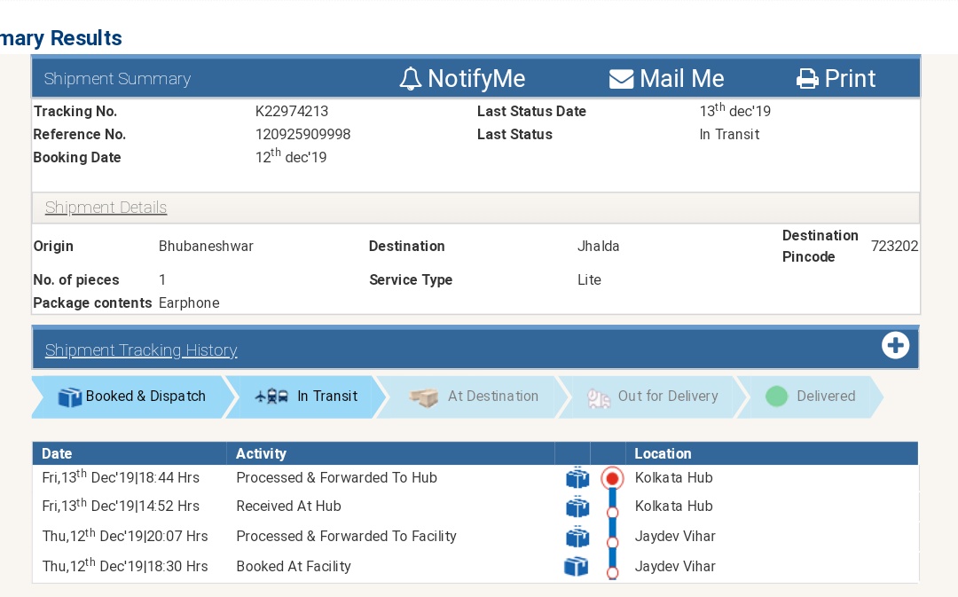Click package icon in Processed & Forwarded To Facility row
958x597 pixels.
(577, 537)
